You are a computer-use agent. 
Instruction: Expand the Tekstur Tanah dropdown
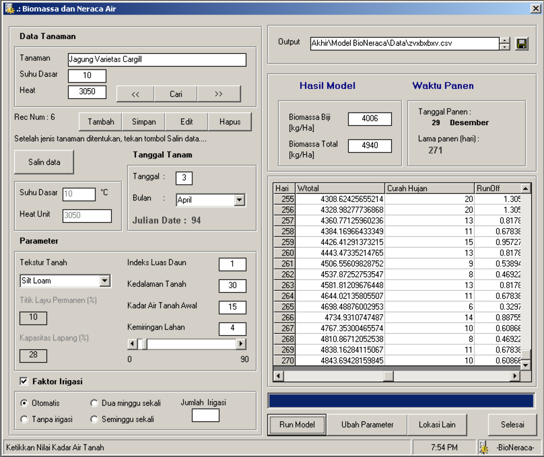tap(105, 281)
